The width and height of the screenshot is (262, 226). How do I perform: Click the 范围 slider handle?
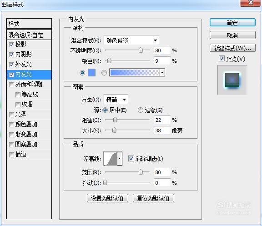pos(141,172)
